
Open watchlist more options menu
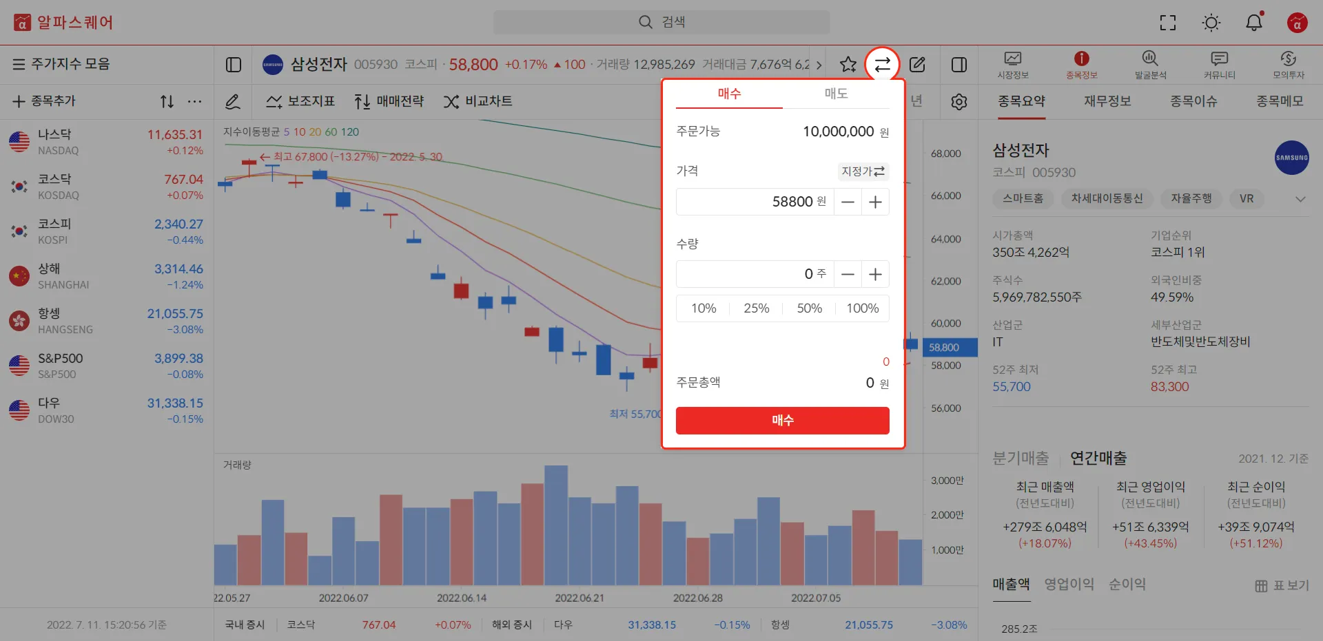(195, 102)
